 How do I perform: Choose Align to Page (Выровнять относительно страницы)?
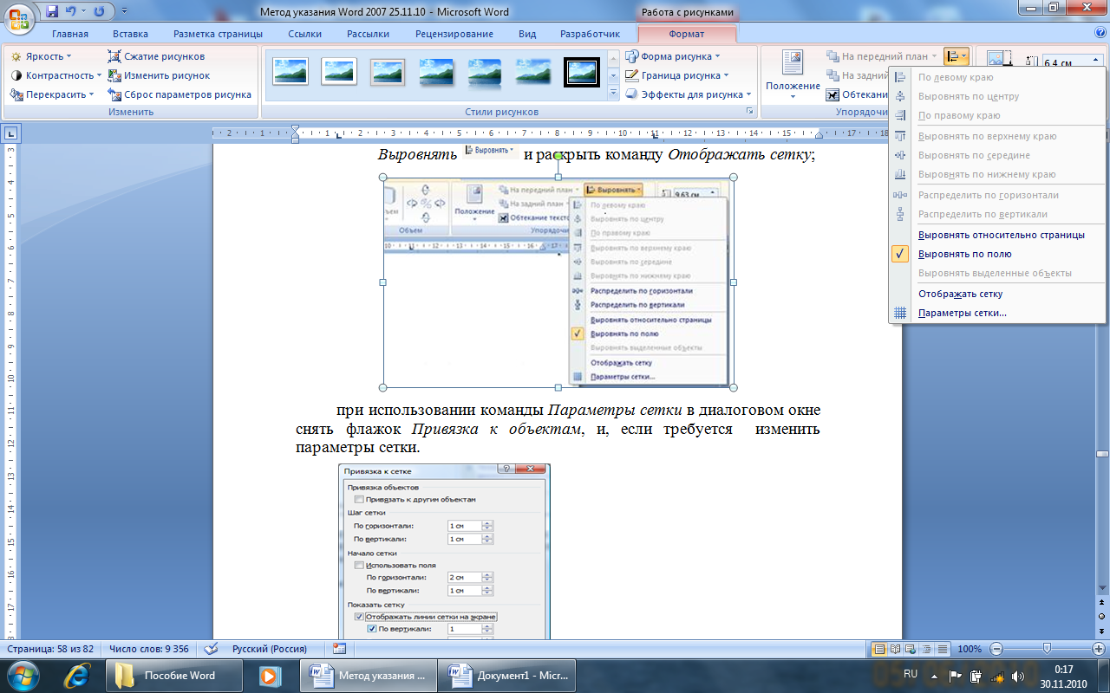pyautogui.click(x=997, y=235)
